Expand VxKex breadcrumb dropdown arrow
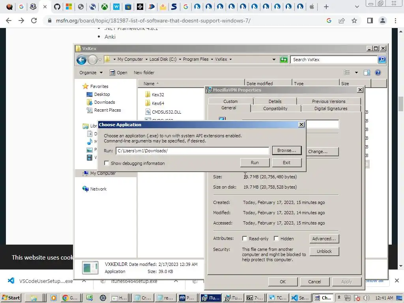 click(230, 59)
